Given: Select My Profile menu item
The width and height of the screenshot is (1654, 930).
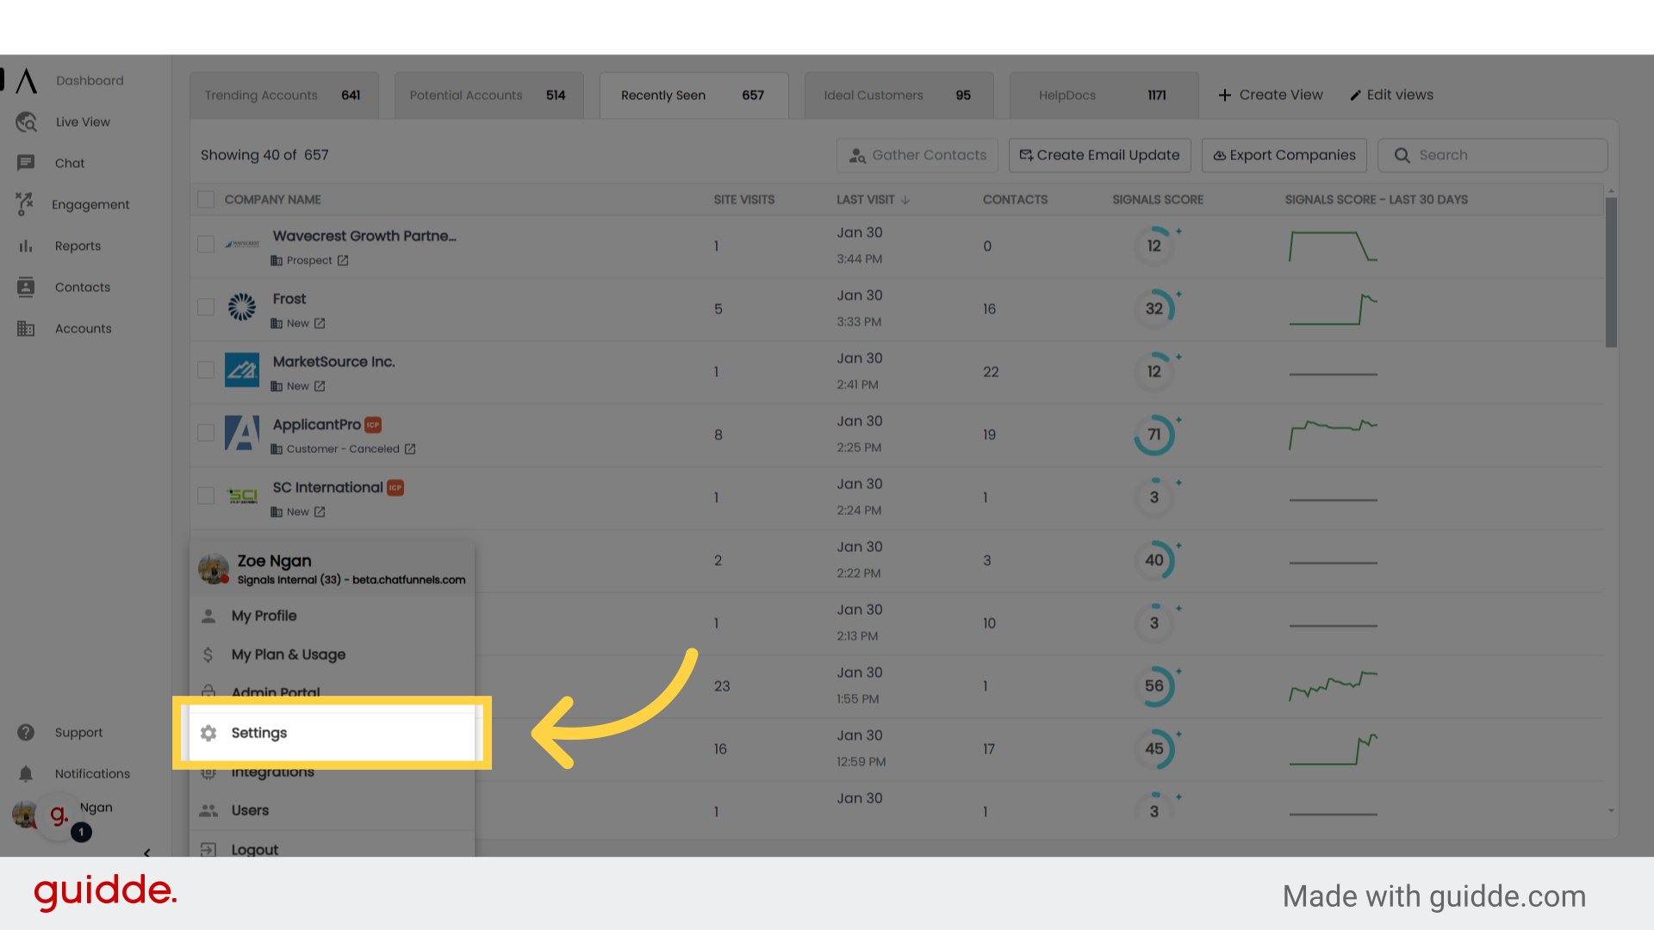Looking at the screenshot, I should click(x=332, y=617).
